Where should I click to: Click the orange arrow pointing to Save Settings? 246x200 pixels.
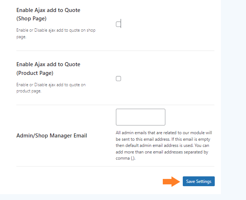[171, 181]
